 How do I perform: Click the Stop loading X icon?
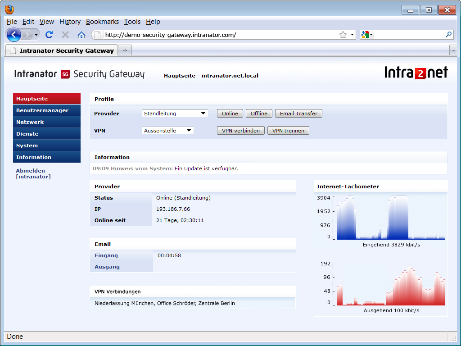tap(65, 35)
